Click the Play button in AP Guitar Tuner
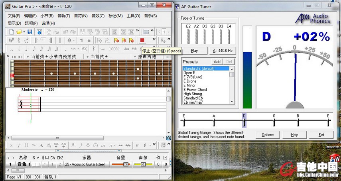Image resolution: width=341 pixels, height=181 pixels. pos(194,51)
